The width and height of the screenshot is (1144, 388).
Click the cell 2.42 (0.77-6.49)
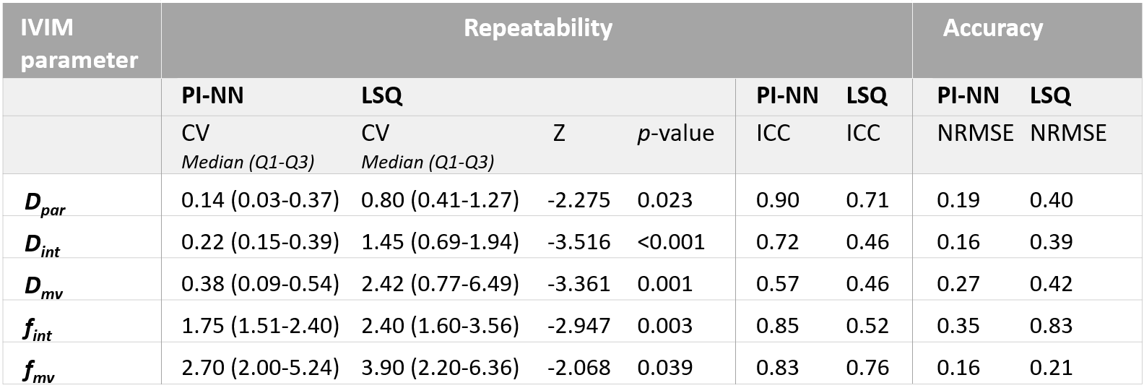440,283
